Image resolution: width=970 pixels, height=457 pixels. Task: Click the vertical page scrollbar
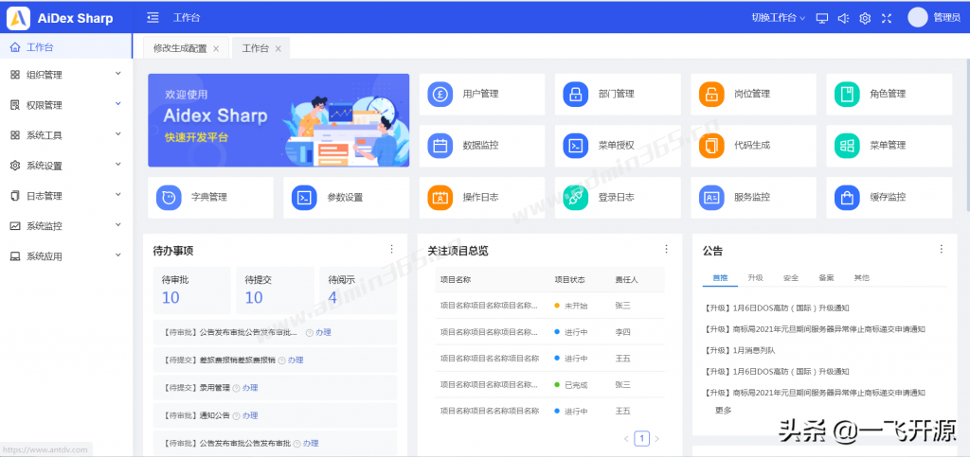point(966,136)
